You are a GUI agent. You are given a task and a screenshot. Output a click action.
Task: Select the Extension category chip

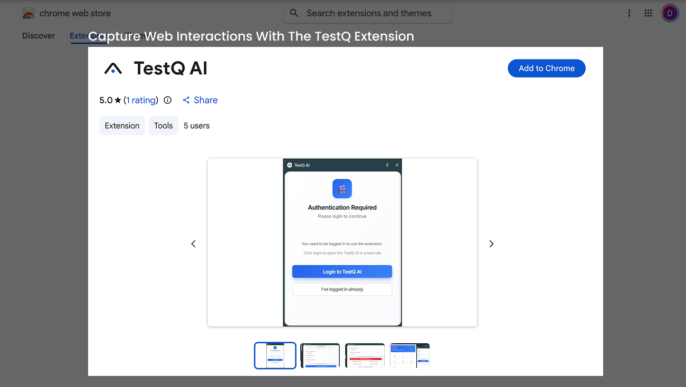pyautogui.click(x=122, y=125)
